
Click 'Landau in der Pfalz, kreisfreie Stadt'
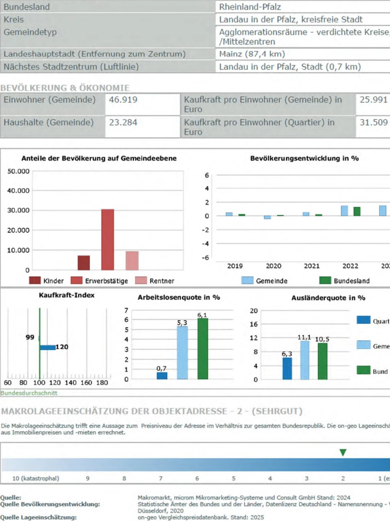[x=291, y=20]
